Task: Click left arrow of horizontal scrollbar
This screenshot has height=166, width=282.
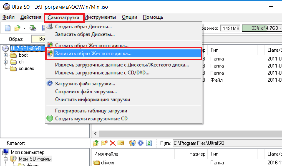Action: (95, 134)
